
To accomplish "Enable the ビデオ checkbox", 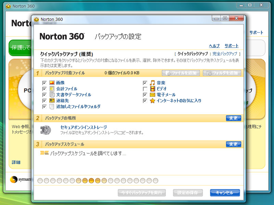I will (145, 89).
